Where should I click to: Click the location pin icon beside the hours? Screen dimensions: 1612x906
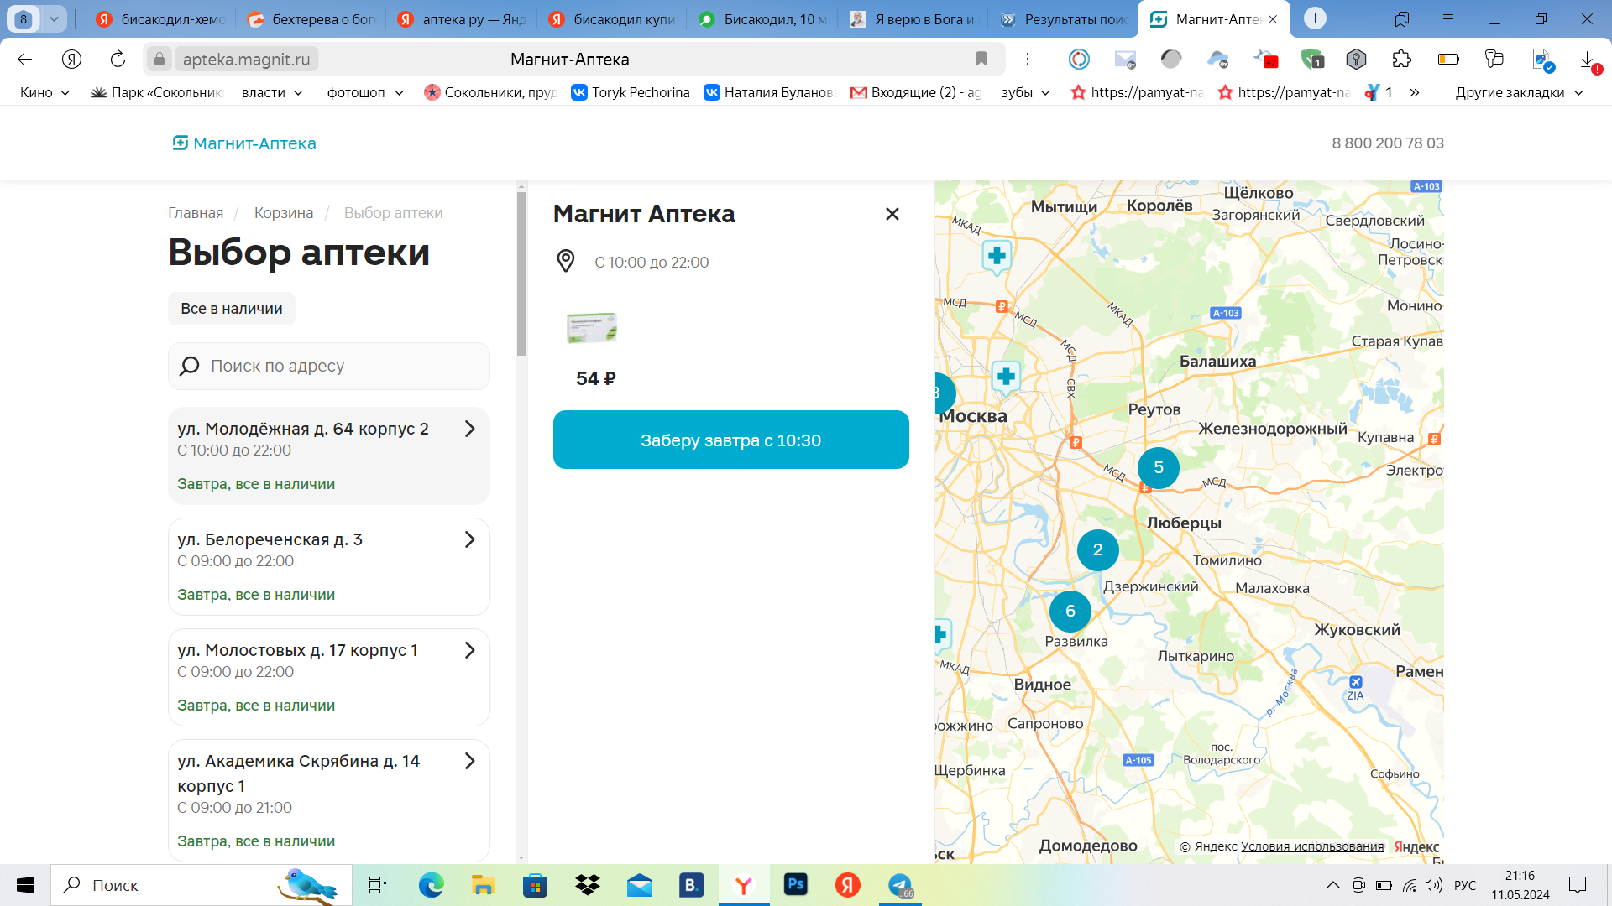pyautogui.click(x=566, y=261)
